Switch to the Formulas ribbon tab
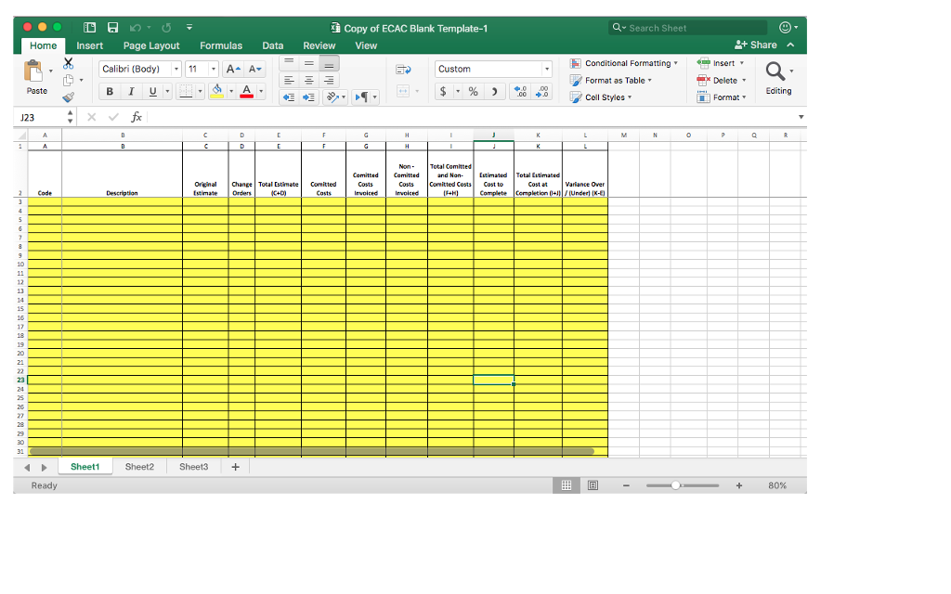Image resolution: width=951 pixels, height=594 pixels. (x=221, y=45)
